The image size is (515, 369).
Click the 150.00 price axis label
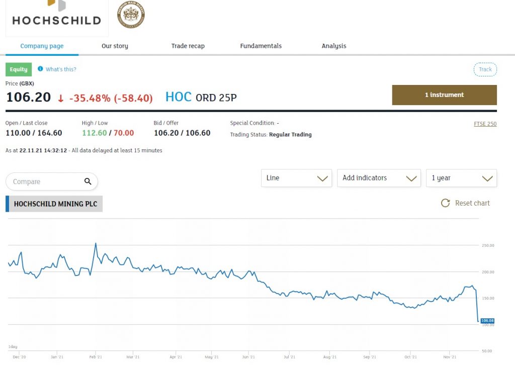(488, 298)
